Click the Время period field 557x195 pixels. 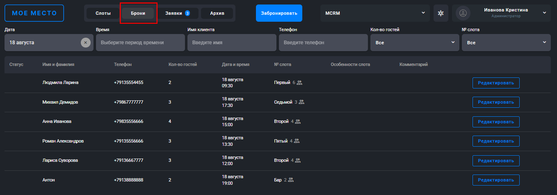pyautogui.click(x=140, y=43)
